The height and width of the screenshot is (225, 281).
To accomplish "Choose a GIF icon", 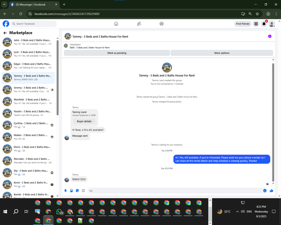I will click(83, 191).
